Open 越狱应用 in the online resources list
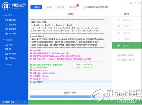This screenshot has height=105, width=142. [11, 20]
